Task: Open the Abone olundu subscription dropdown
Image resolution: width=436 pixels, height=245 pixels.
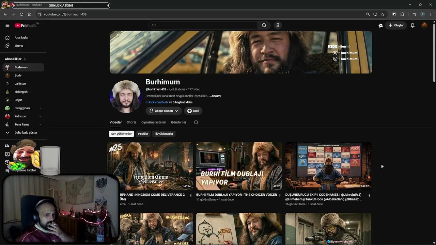Action: pos(164,111)
